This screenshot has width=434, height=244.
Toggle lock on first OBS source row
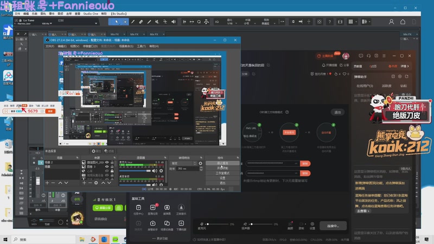(112, 162)
